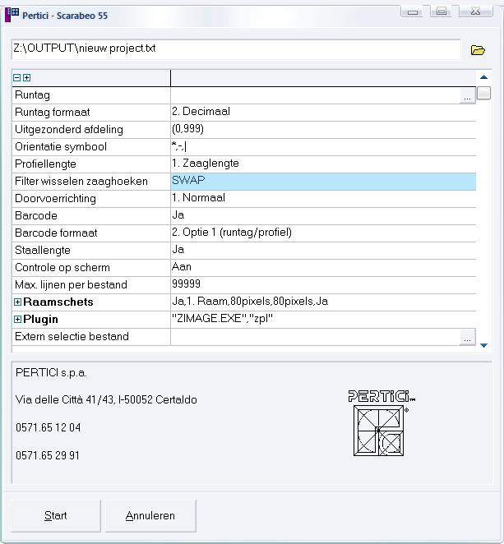Click the Plugin bold group label
Image resolution: width=504 pixels, height=544 pixels.
click(40, 319)
